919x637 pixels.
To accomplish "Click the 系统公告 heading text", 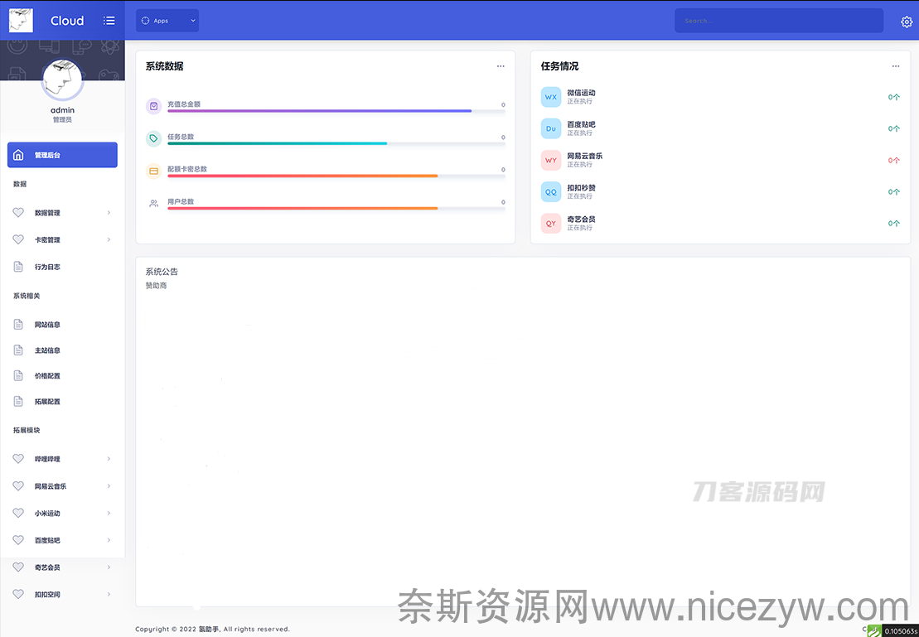I will [x=162, y=272].
